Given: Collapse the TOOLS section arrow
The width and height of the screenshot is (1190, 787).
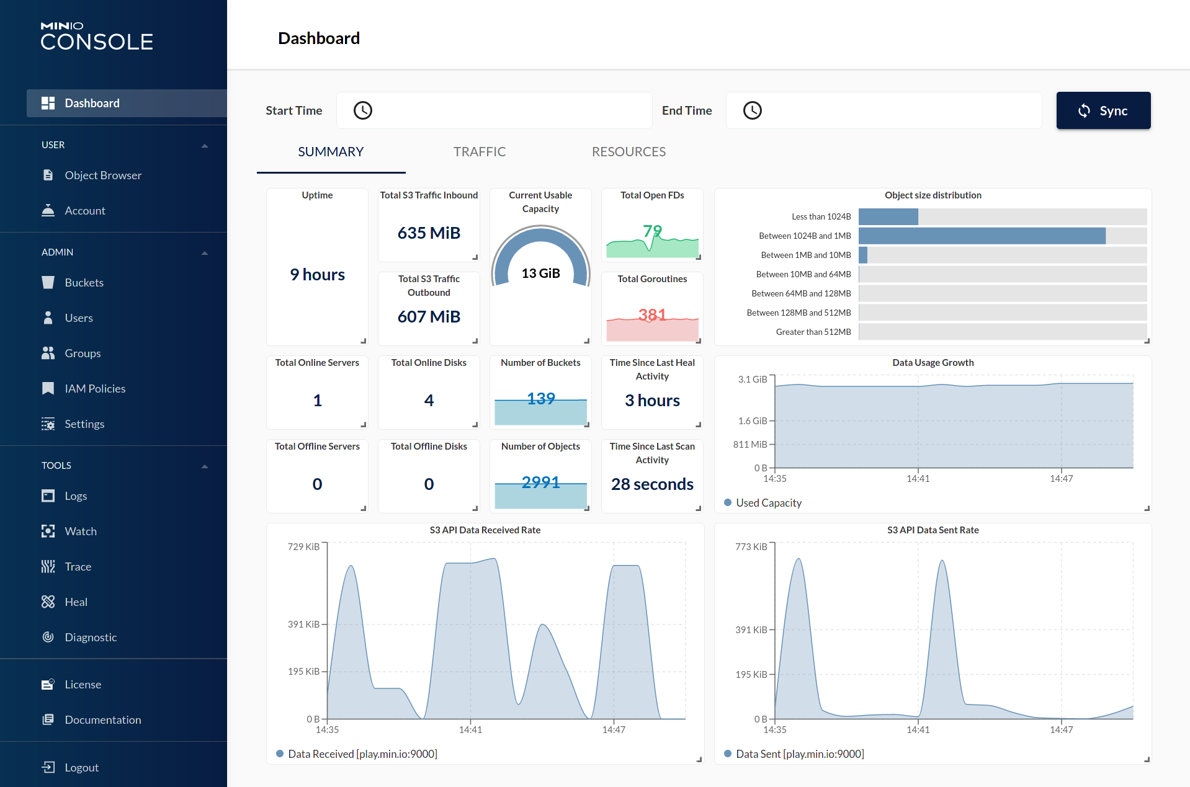Looking at the screenshot, I should tap(205, 466).
